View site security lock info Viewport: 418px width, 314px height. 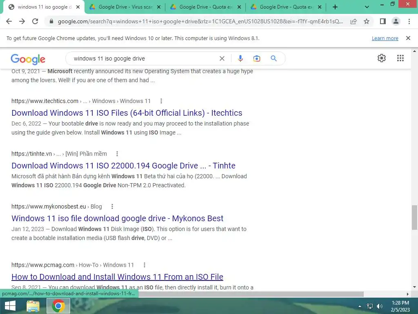(51, 21)
